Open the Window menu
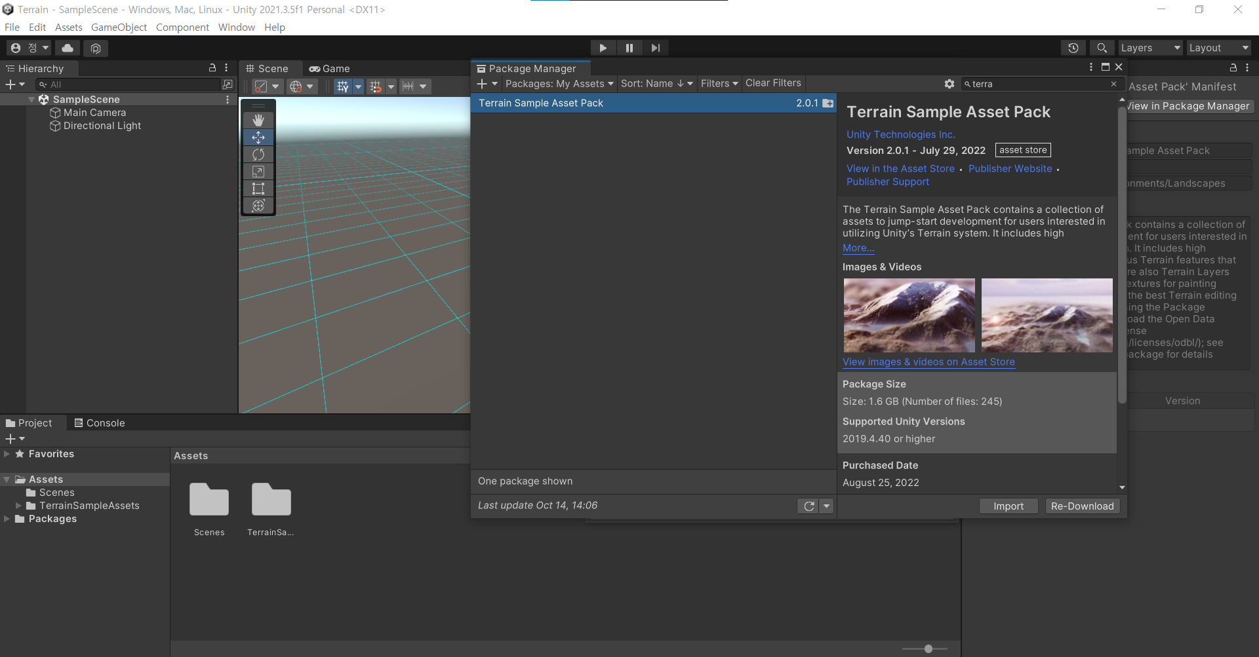Screen dimensions: 1259x657 click(237, 28)
